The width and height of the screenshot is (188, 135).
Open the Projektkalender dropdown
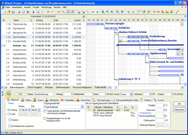click(82, 107)
